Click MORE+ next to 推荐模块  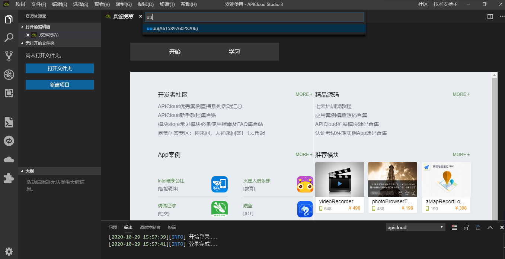(x=461, y=155)
